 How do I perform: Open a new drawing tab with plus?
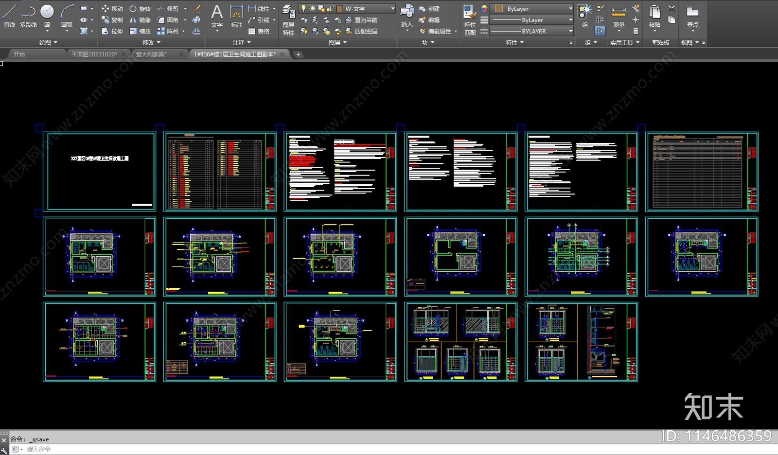coord(298,54)
